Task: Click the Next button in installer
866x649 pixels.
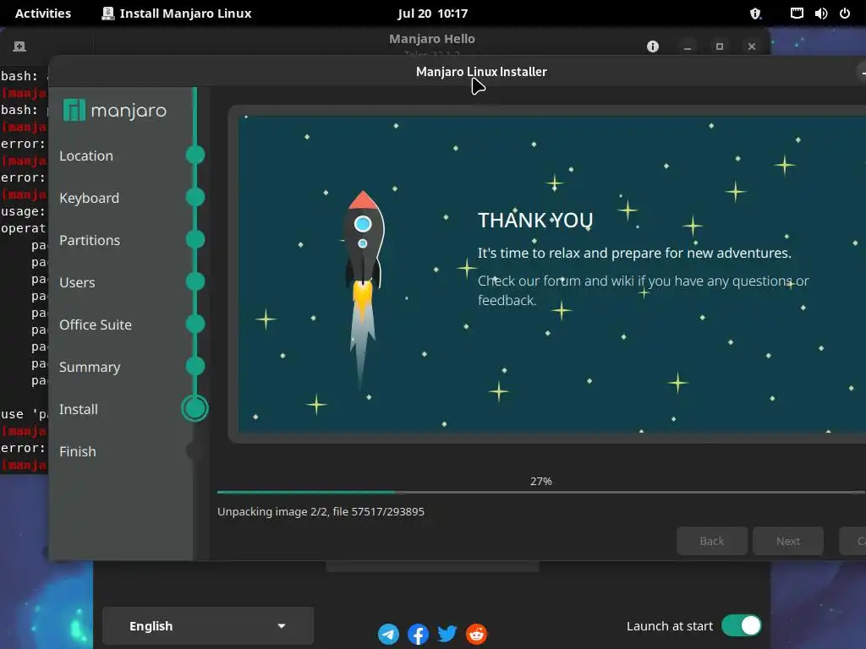Action: (x=788, y=541)
